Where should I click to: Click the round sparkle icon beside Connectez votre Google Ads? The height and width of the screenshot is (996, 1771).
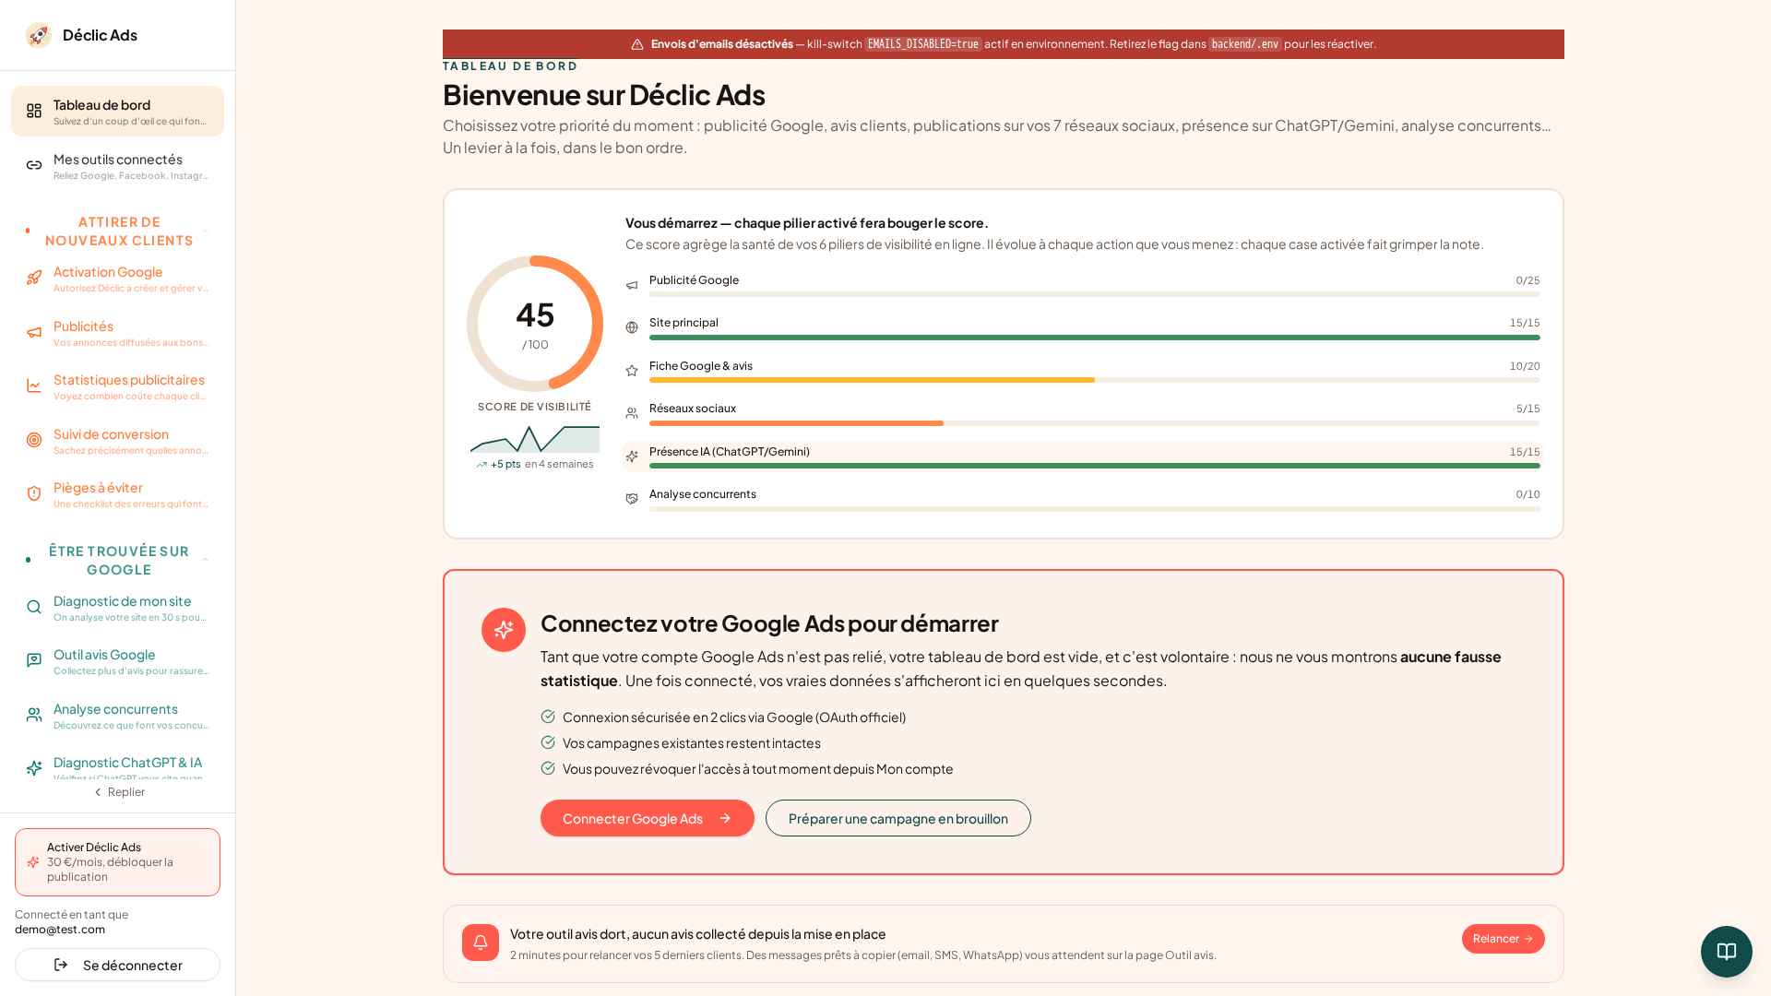click(x=504, y=630)
